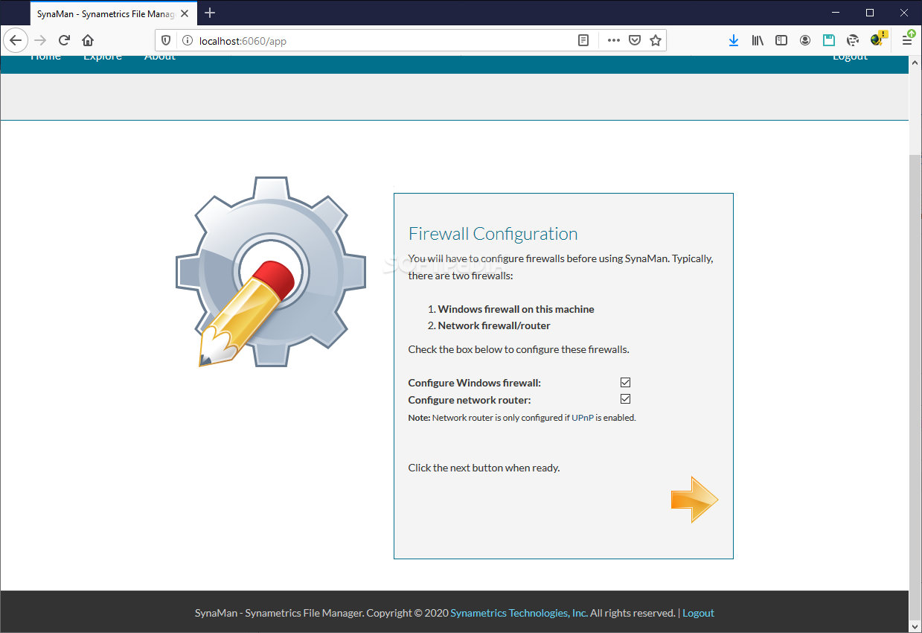The width and height of the screenshot is (922, 633).
Task: Toggle Configure Windows firewall checkbox
Action: pos(625,382)
